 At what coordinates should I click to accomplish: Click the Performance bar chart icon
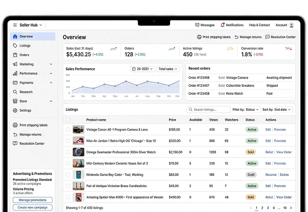point(15,73)
